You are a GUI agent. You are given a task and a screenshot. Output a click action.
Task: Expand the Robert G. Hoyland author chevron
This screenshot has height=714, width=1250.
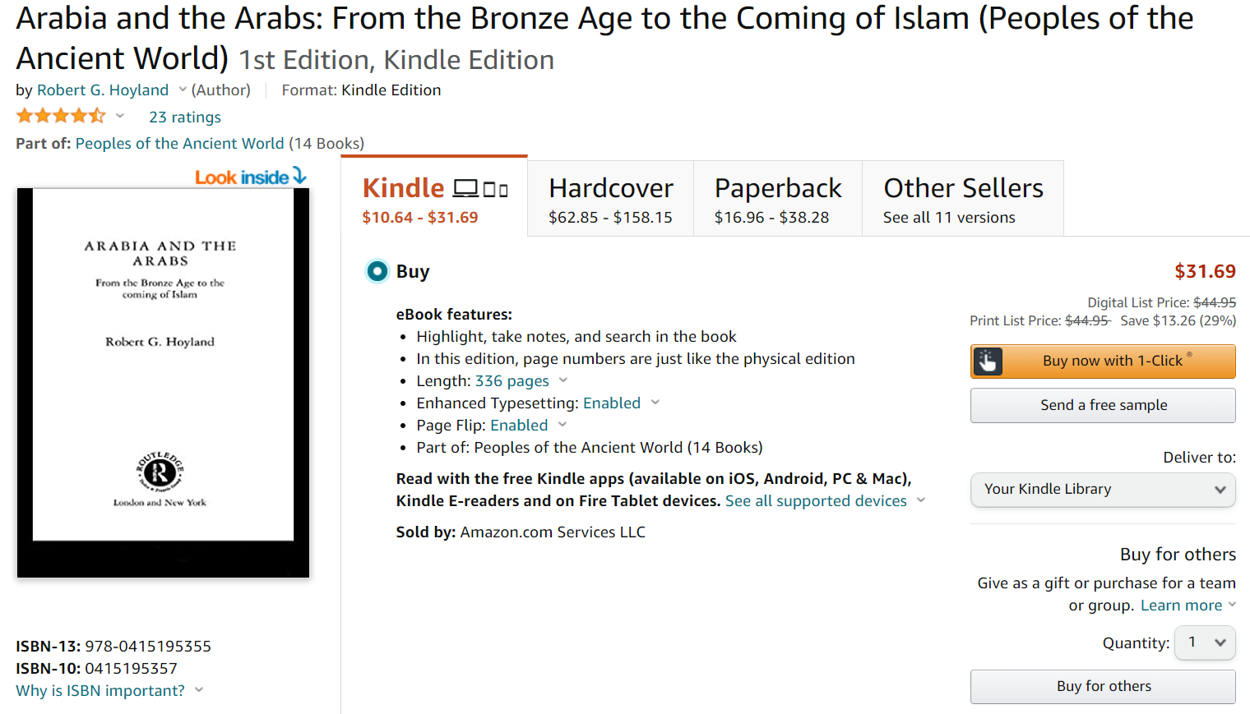click(183, 90)
